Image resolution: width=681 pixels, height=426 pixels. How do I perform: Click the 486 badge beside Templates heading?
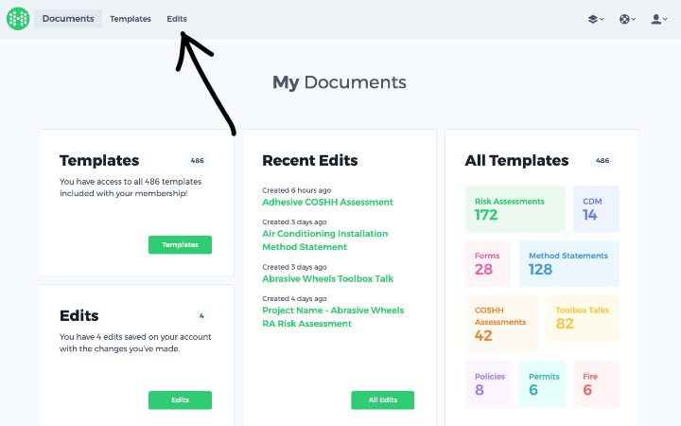pyautogui.click(x=197, y=160)
